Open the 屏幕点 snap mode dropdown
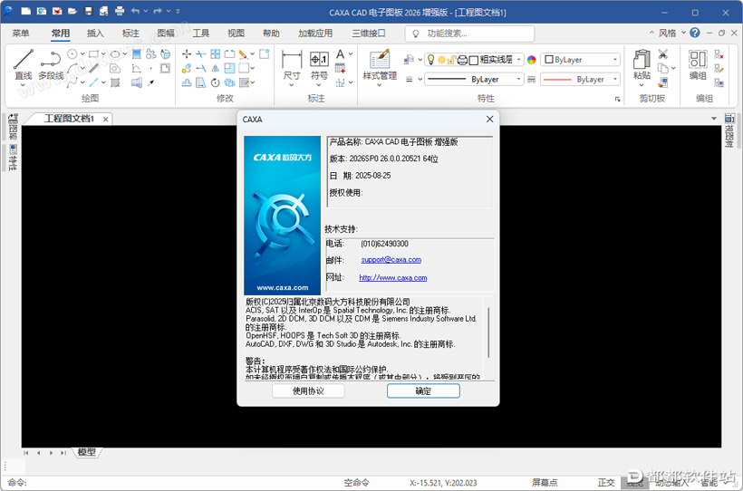Screen dimensions: 743x491 (545, 483)
